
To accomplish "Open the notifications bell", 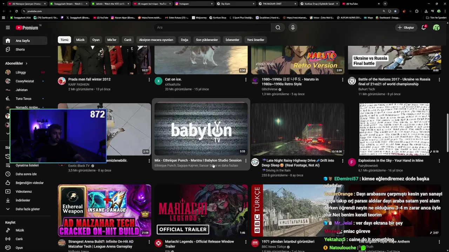I will pyautogui.click(x=424, y=27).
